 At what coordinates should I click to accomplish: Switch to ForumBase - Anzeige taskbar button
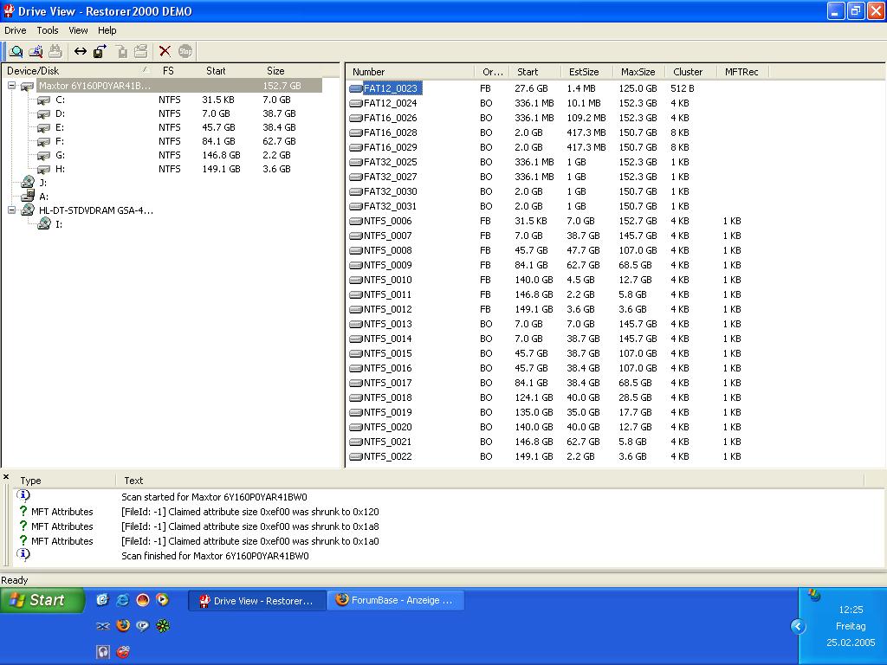coord(395,600)
